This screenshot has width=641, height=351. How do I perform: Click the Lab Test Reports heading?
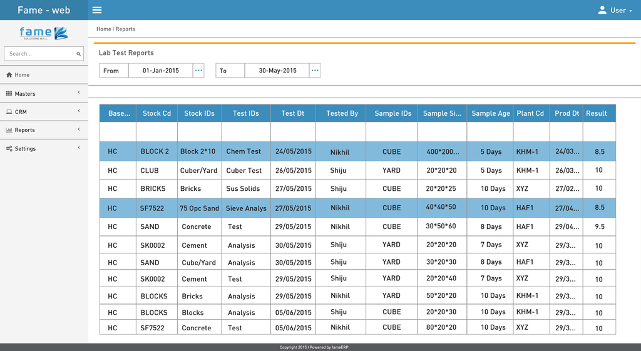126,53
